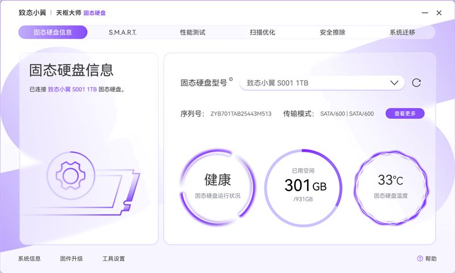The image size is (455, 273).
Task: Click the 固态硬盘运行状况 label
Action: 218,196
